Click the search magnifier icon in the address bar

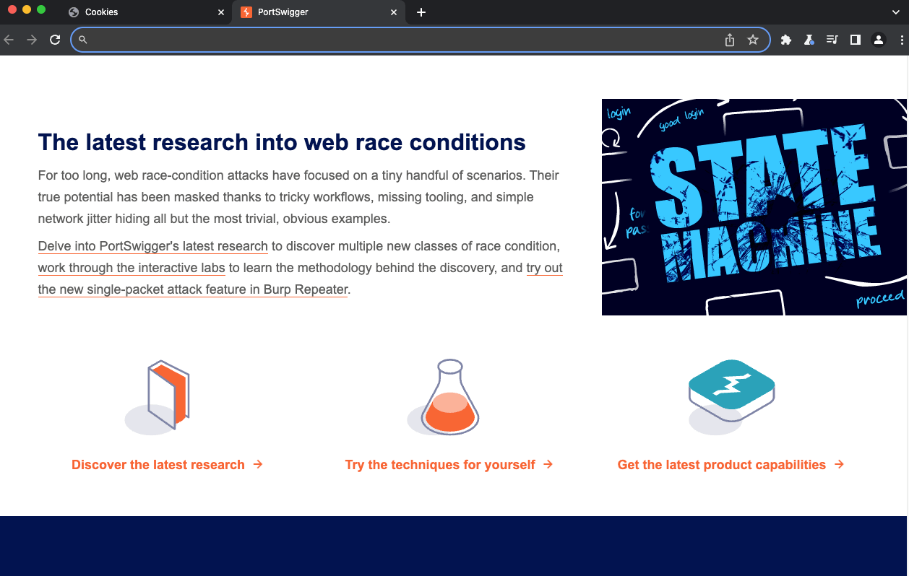pos(83,40)
